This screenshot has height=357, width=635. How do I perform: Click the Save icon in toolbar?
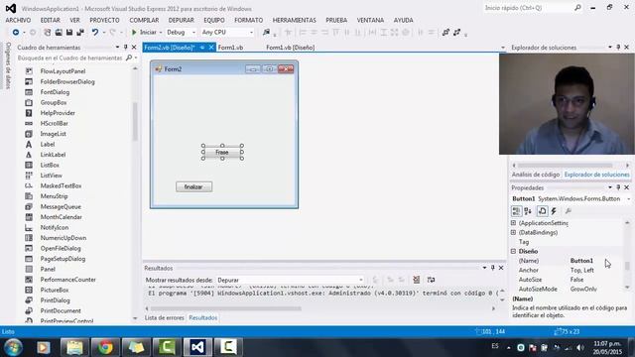pos(69,32)
